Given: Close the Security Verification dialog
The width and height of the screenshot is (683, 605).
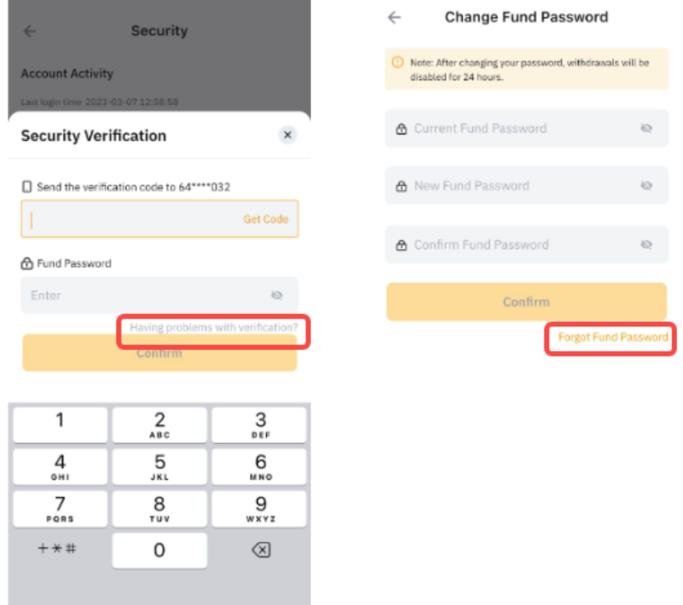Looking at the screenshot, I should point(287,135).
